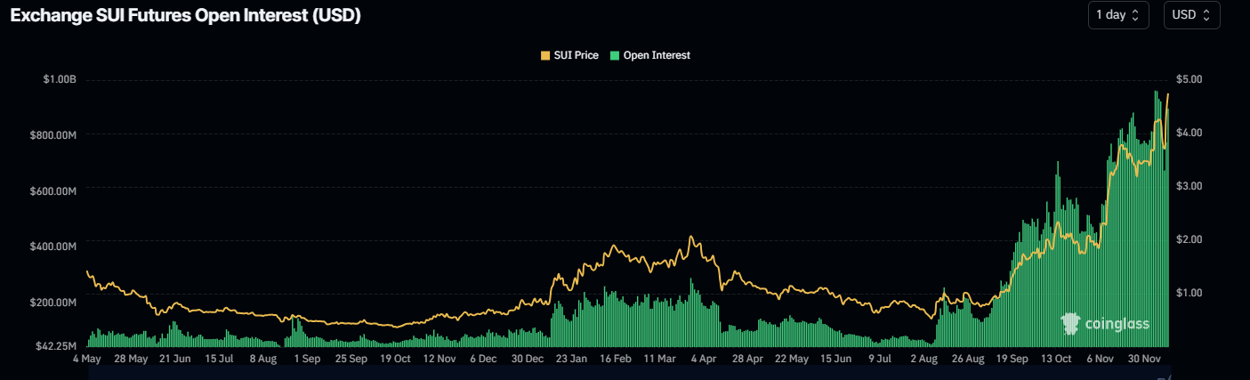Click the $42.25M minimum axis label

tap(57, 345)
